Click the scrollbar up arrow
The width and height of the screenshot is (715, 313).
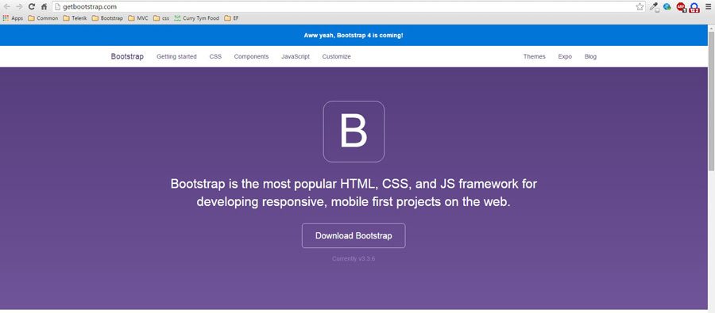point(711,28)
